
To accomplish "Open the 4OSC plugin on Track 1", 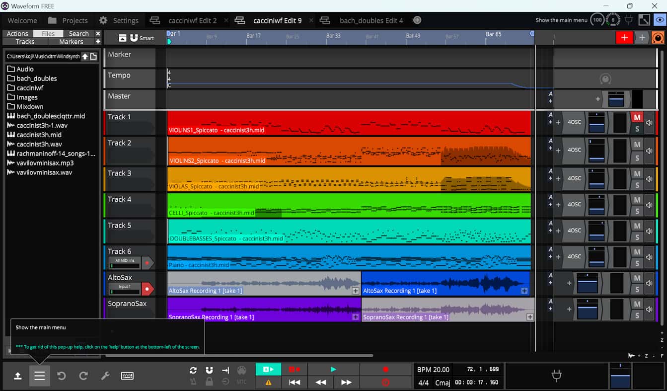I will click(574, 122).
